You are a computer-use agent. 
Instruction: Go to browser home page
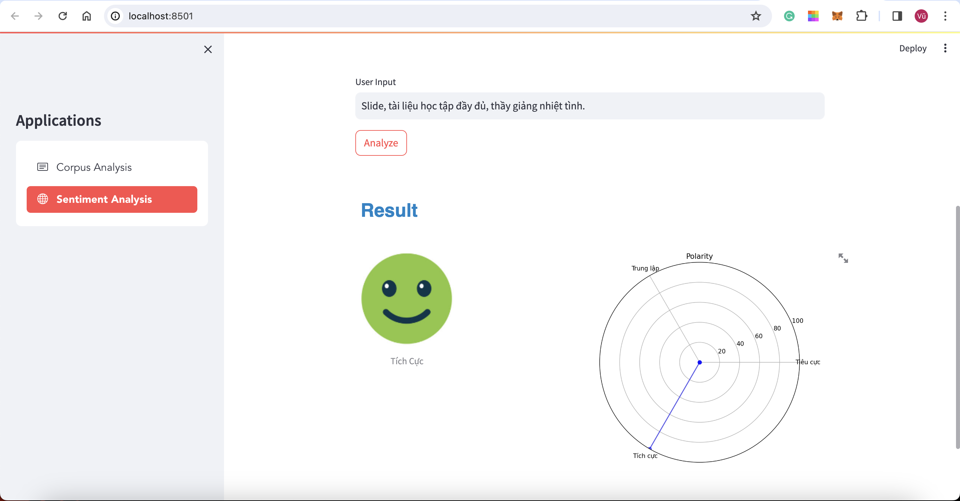coord(86,16)
